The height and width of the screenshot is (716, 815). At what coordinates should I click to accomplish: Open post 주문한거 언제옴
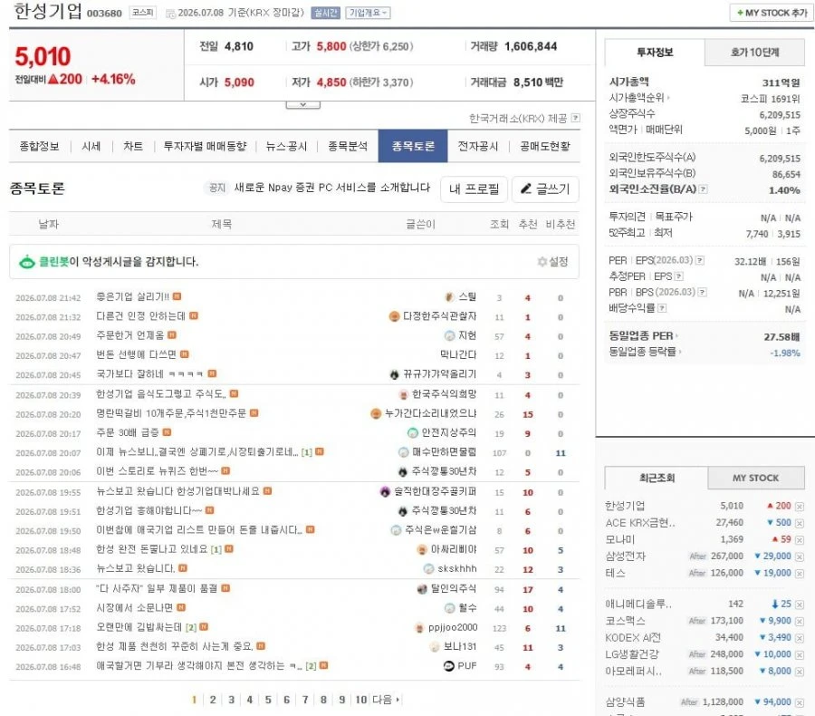point(129,335)
